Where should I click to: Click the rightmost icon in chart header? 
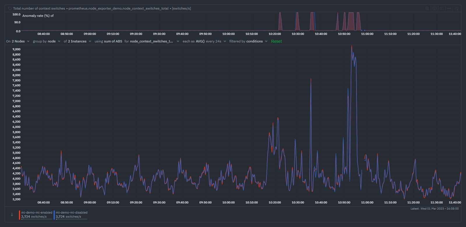click(456, 8)
